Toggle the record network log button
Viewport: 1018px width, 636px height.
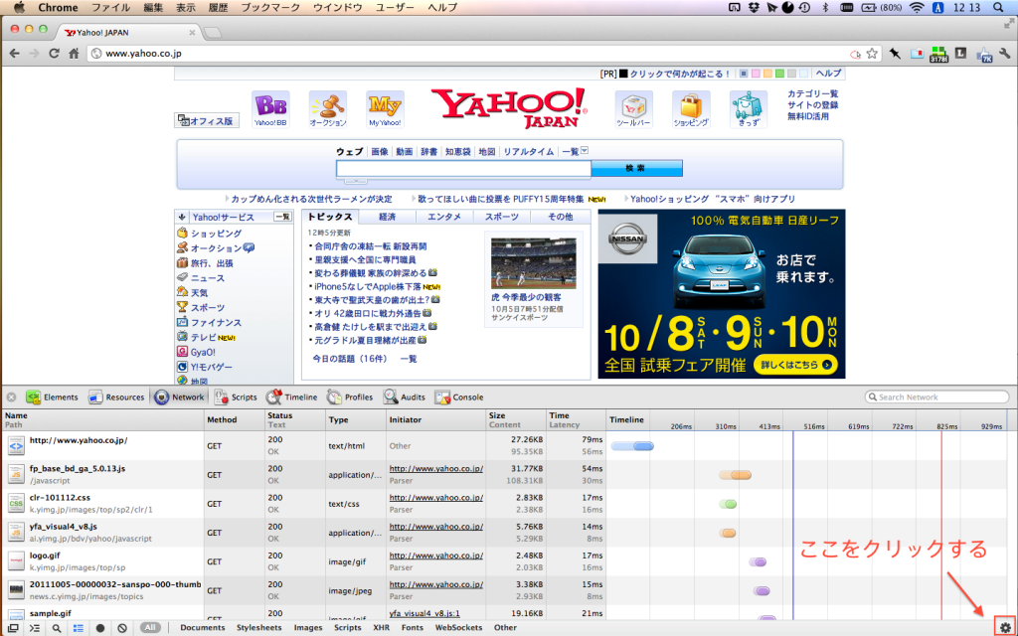100,628
